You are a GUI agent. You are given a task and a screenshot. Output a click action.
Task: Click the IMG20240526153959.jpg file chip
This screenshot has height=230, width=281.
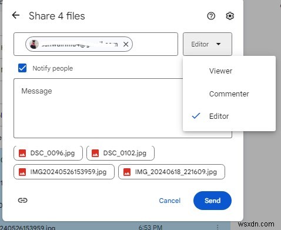[64, 172]
